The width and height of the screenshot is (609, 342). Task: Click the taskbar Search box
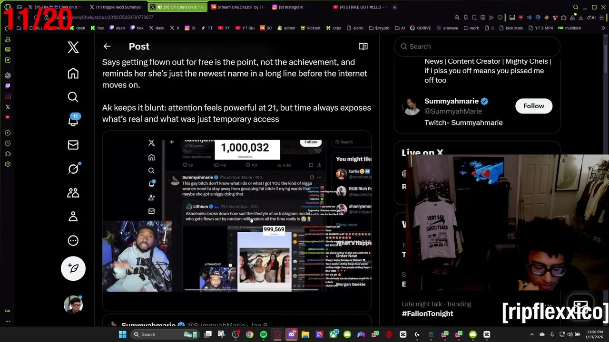tap(164, 334)
